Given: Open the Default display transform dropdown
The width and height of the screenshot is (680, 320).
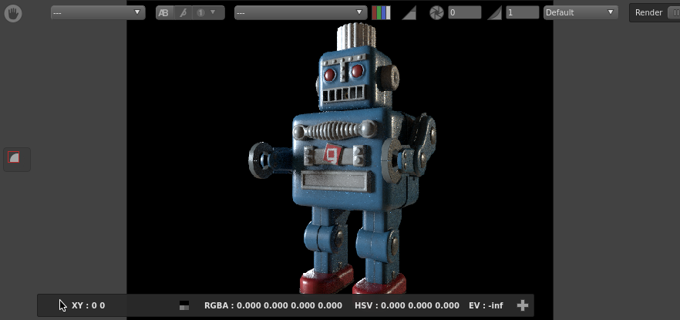Looking at the screenshot, I should (x=581, y=13).
